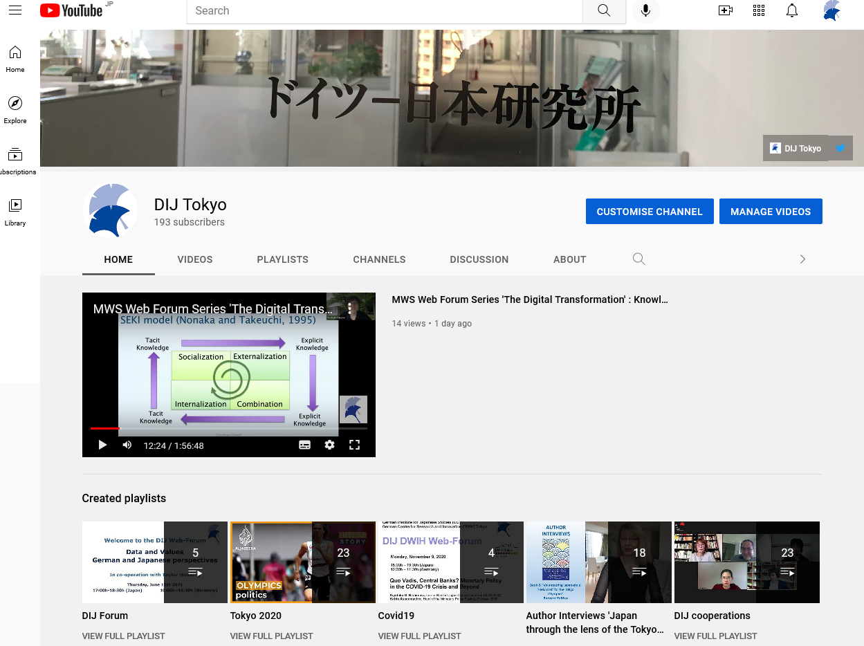Click the 14 views • 1 day ago text
Image resolution: width=864 pixels, height=646 pixels.
(432, 323)
